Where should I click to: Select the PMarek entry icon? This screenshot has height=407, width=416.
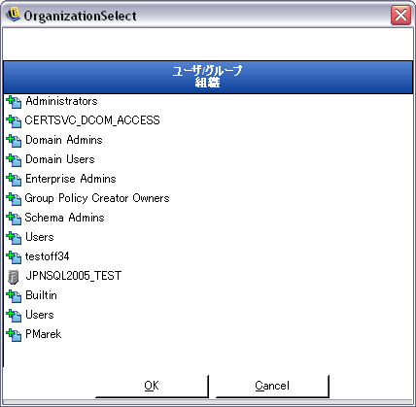point(14,335)
